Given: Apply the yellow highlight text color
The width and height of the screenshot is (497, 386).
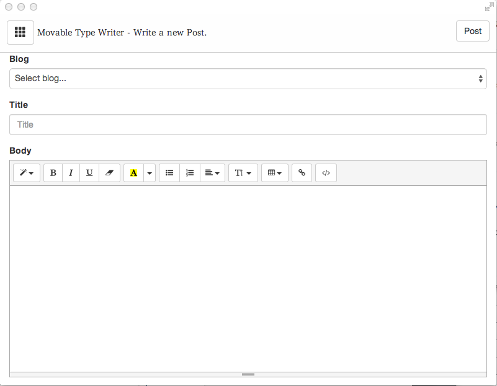Looking at the screenshot, I should tap(134, 173).
